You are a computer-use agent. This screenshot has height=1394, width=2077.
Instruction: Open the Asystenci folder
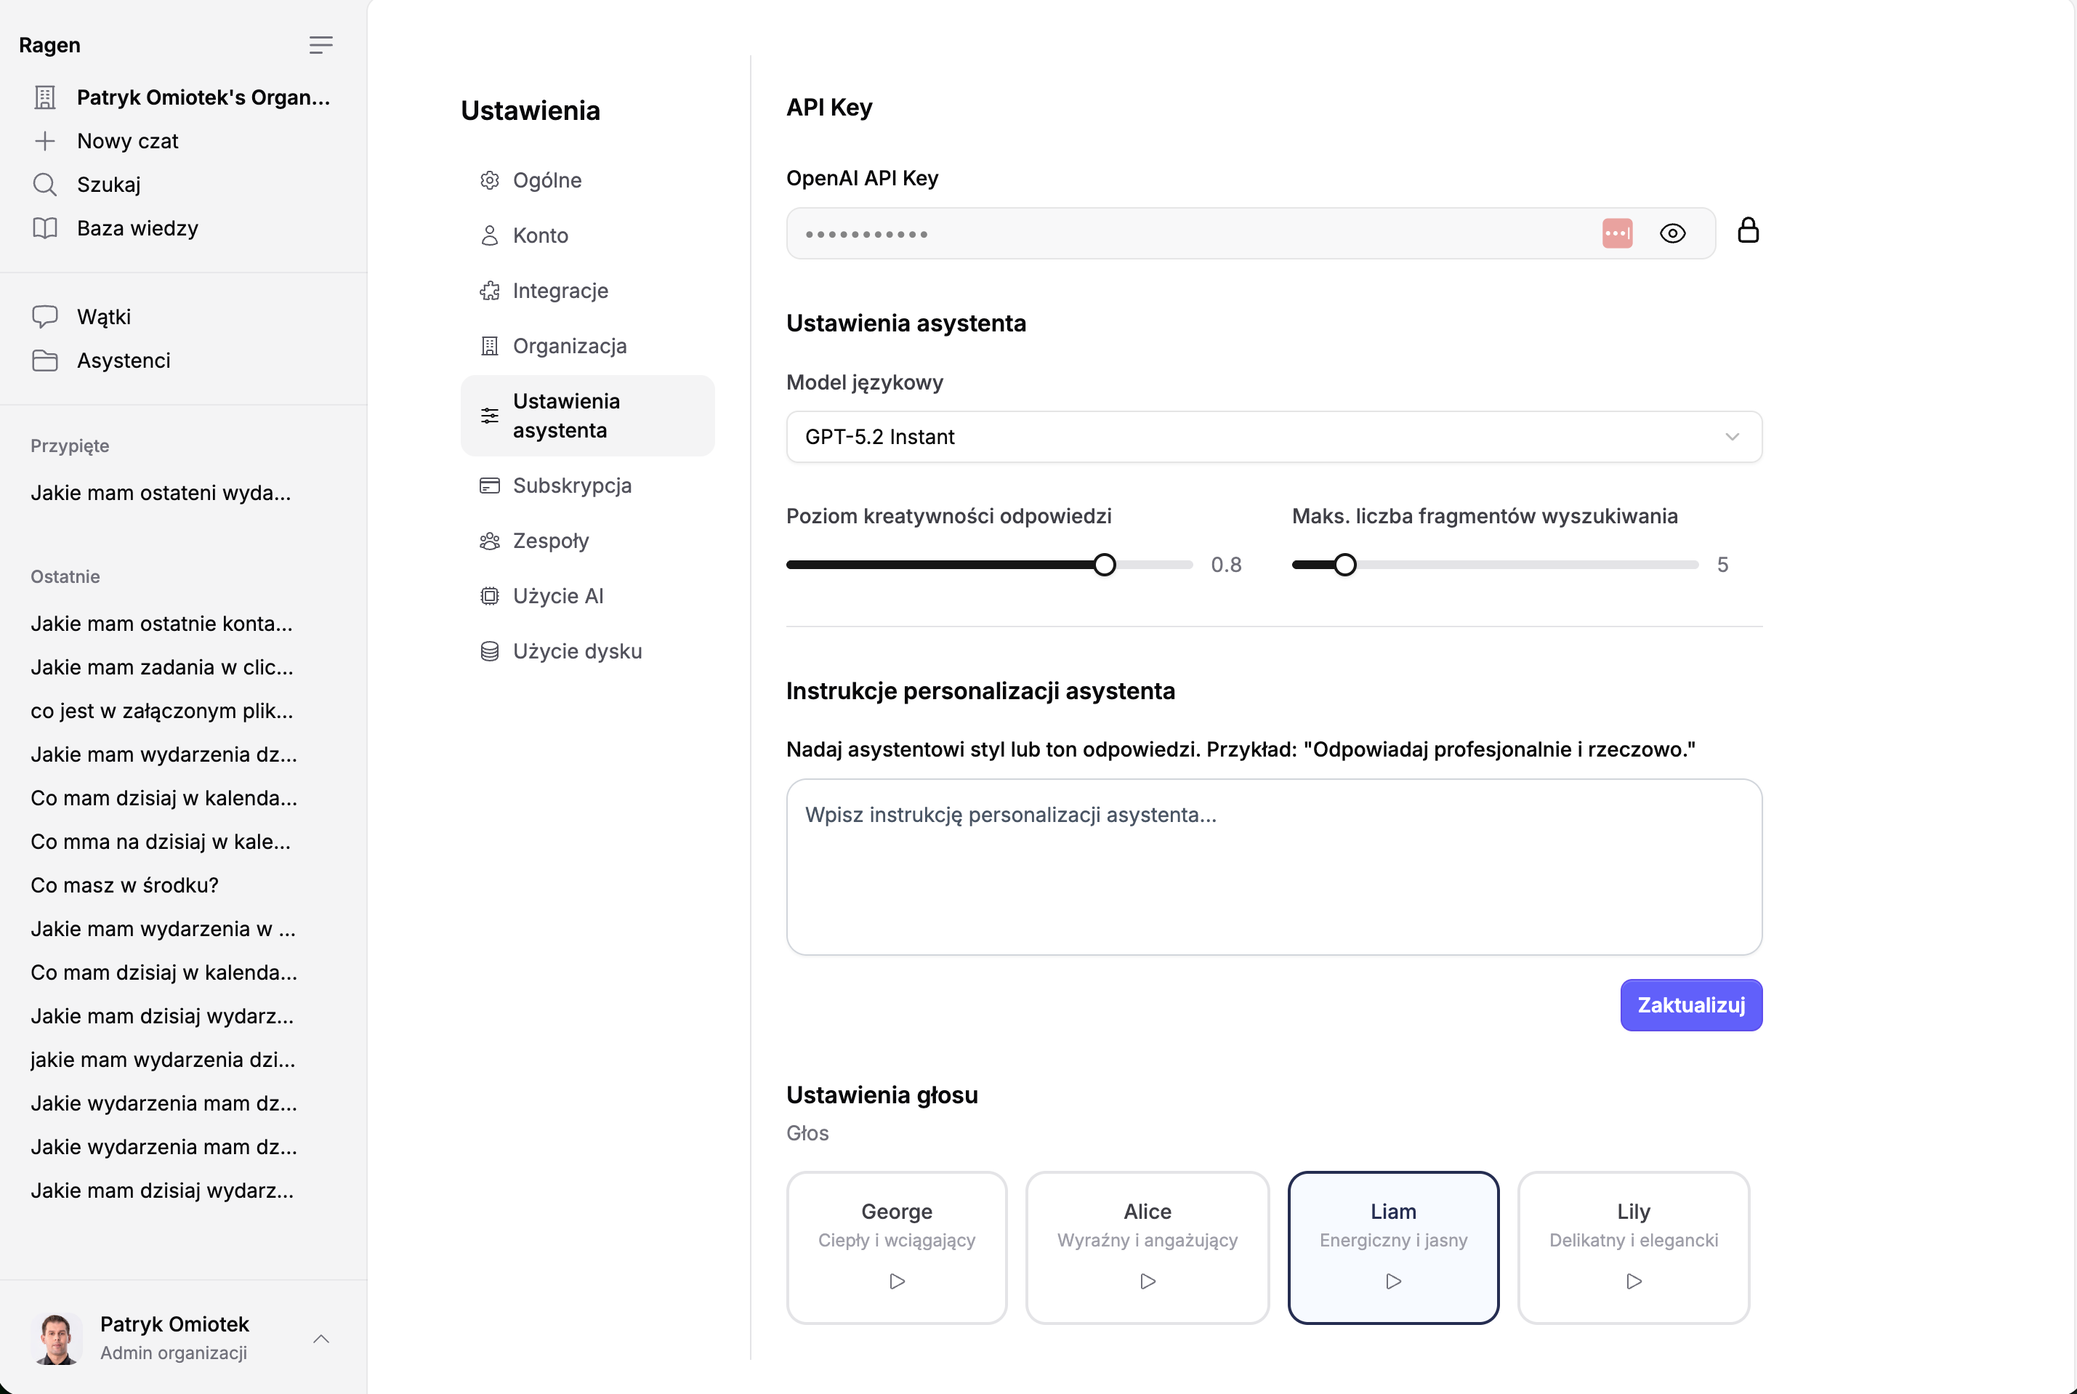tap(123, 360)
